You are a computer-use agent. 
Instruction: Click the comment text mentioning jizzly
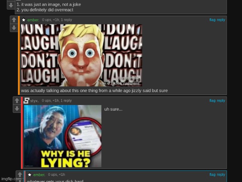coord(94,91)
